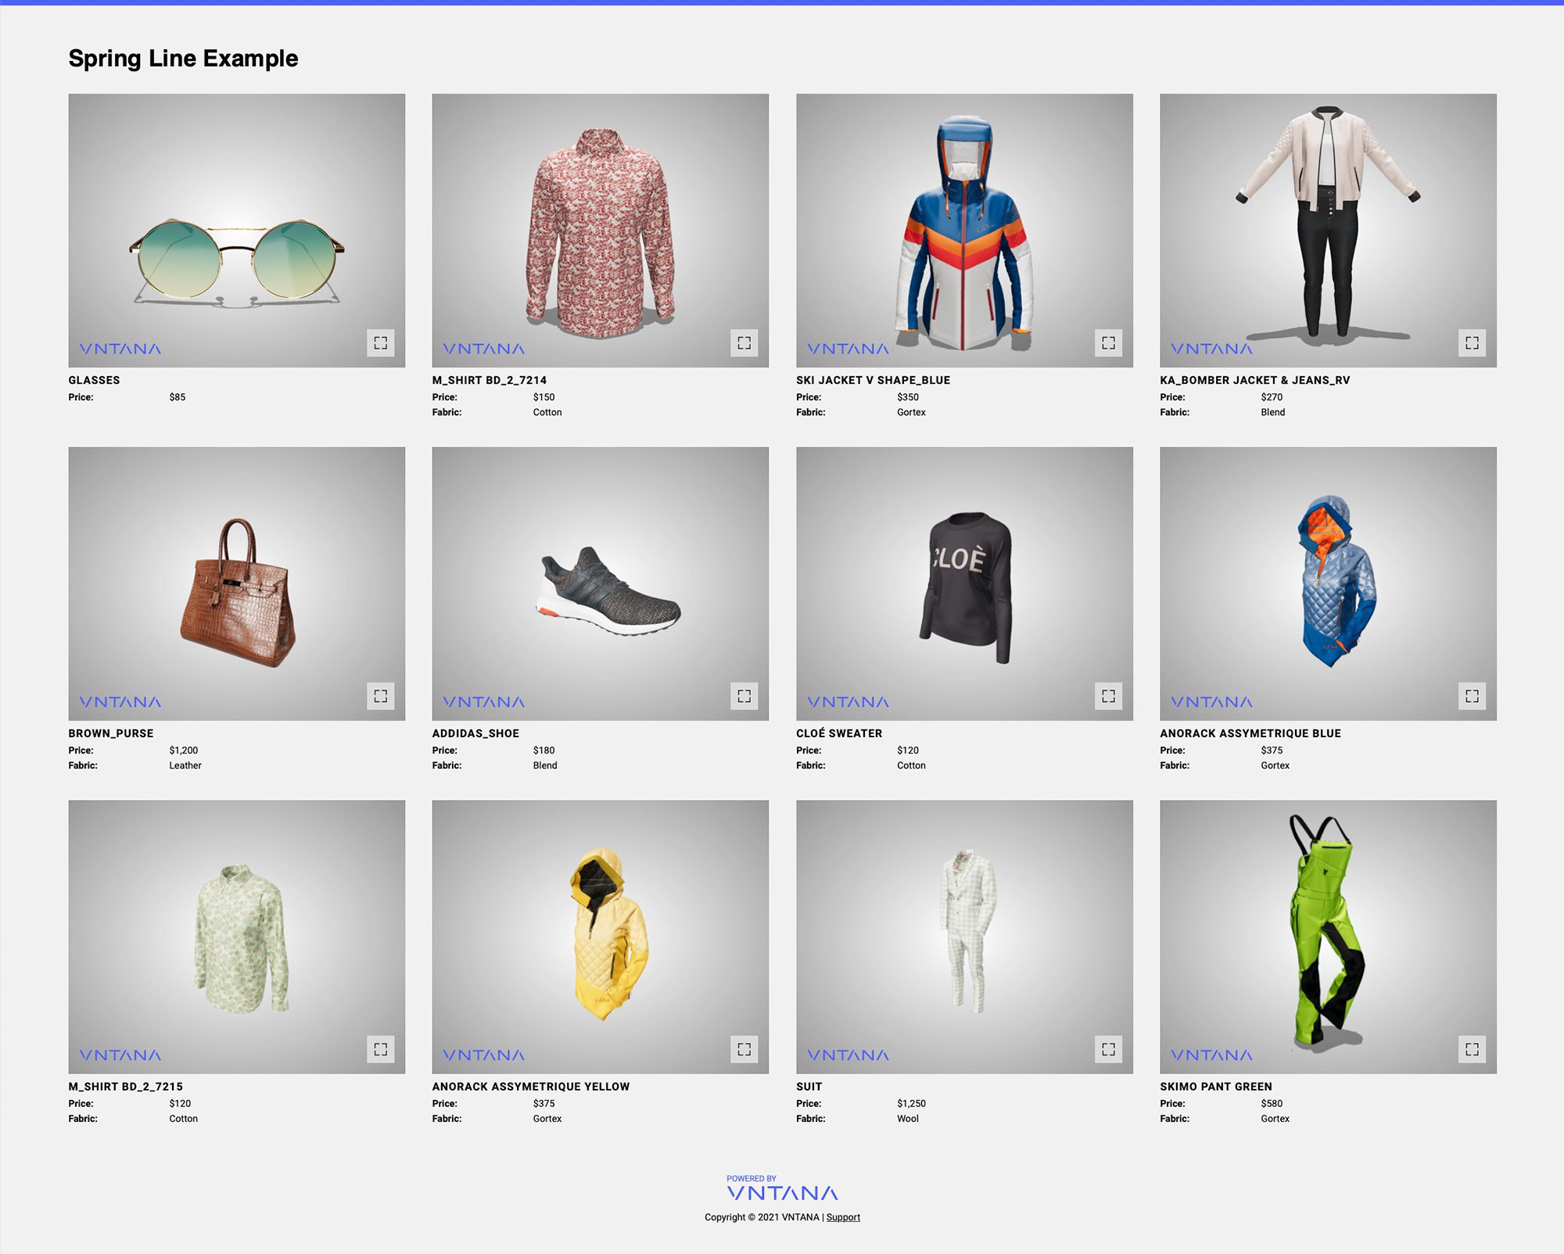Expand Skimo Pant Green viewer fullscreen

[x=1472, y=1049]
